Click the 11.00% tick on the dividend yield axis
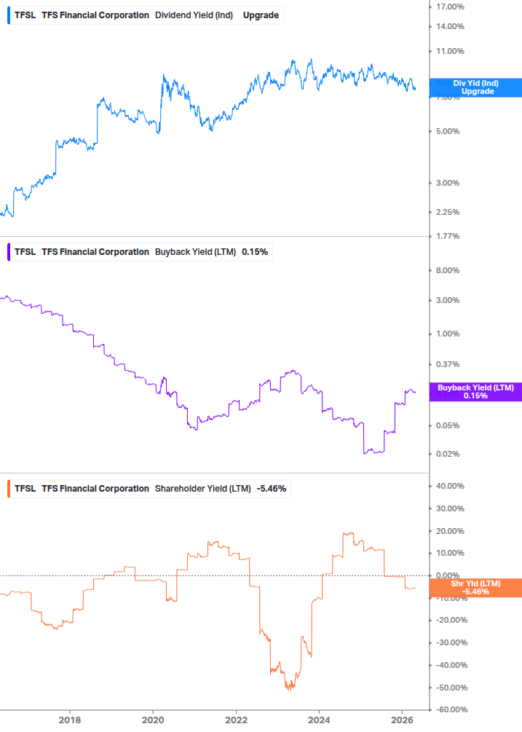522x732 pixels. pos(450,51)
